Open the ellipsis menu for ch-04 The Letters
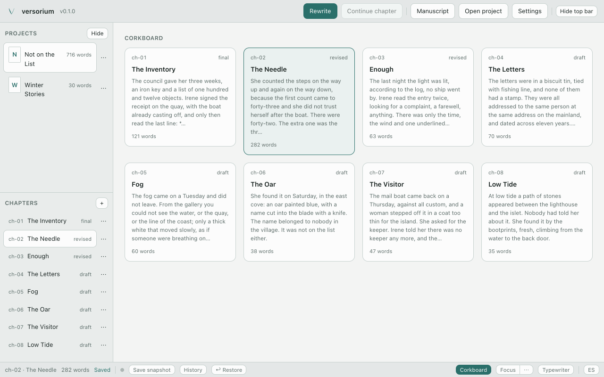The height and width of the screenshot is (377, 604). 104,274
